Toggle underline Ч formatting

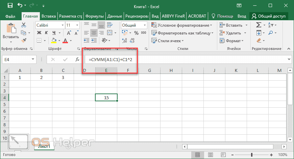[54, 33]
